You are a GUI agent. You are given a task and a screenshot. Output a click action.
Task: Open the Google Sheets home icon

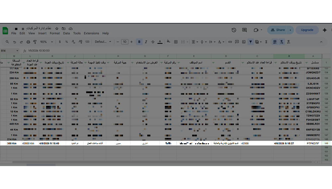pos(5,31)
